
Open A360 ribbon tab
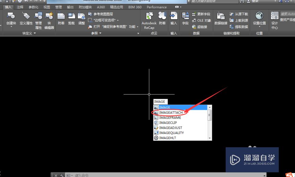(x=101, y=7)
